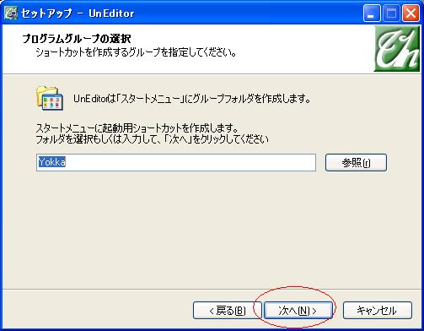Click the green UnEditor logo image

pyautogui.click(x=396, y=49)
